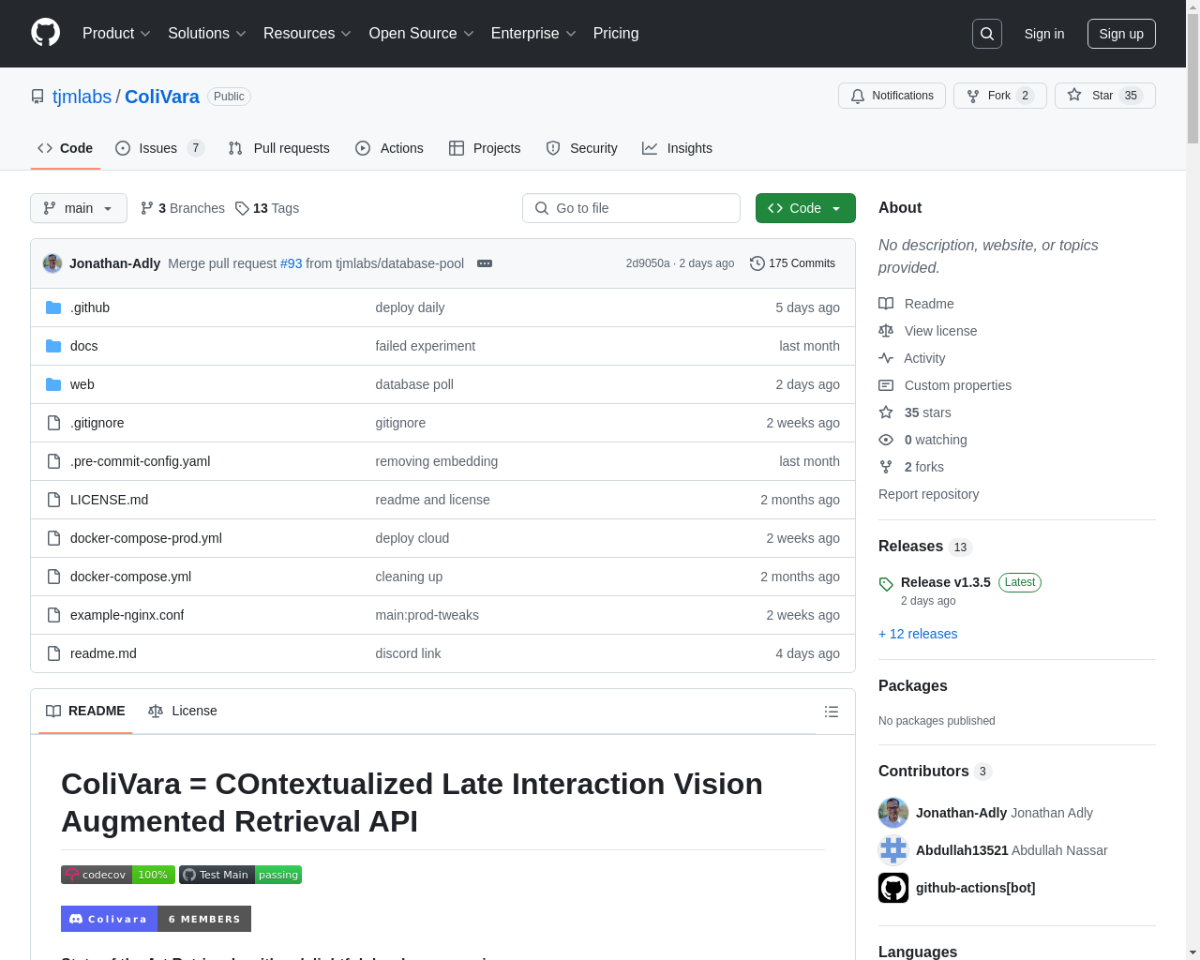Click the LICENSE.md file icon
This screenshot has width=1200, height=960.
coord(53,500)
